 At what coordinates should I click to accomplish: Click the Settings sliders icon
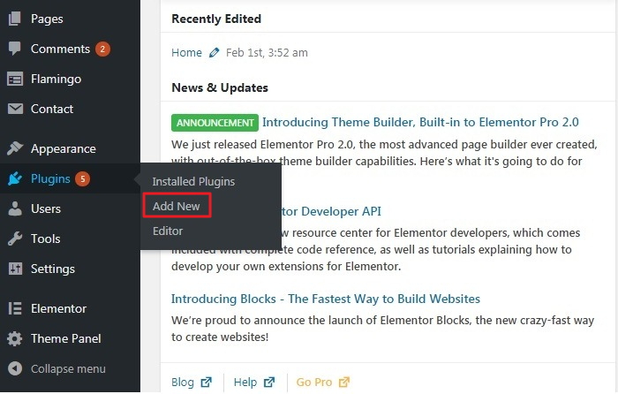pyautogui.click(x=15, y=269)
